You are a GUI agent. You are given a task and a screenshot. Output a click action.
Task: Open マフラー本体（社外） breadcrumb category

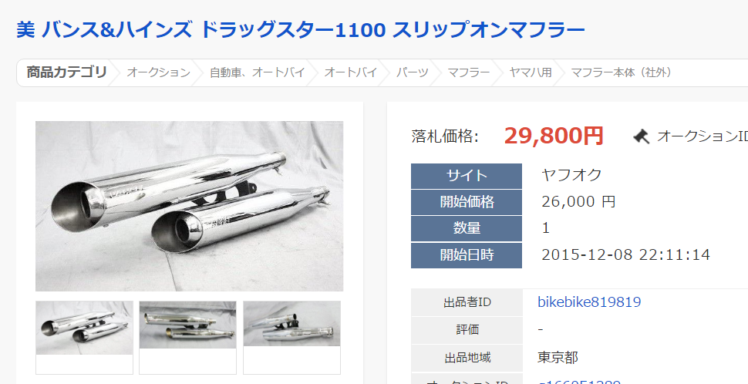click(622, 72)
